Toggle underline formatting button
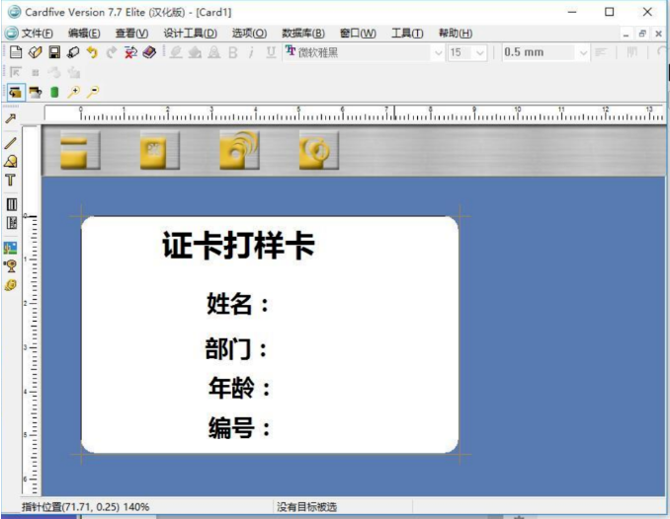Image resolution: width=670 pixels, height=519 pixels. tap(270, 52)
